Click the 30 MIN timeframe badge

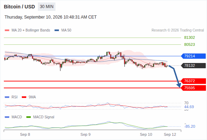47,7
